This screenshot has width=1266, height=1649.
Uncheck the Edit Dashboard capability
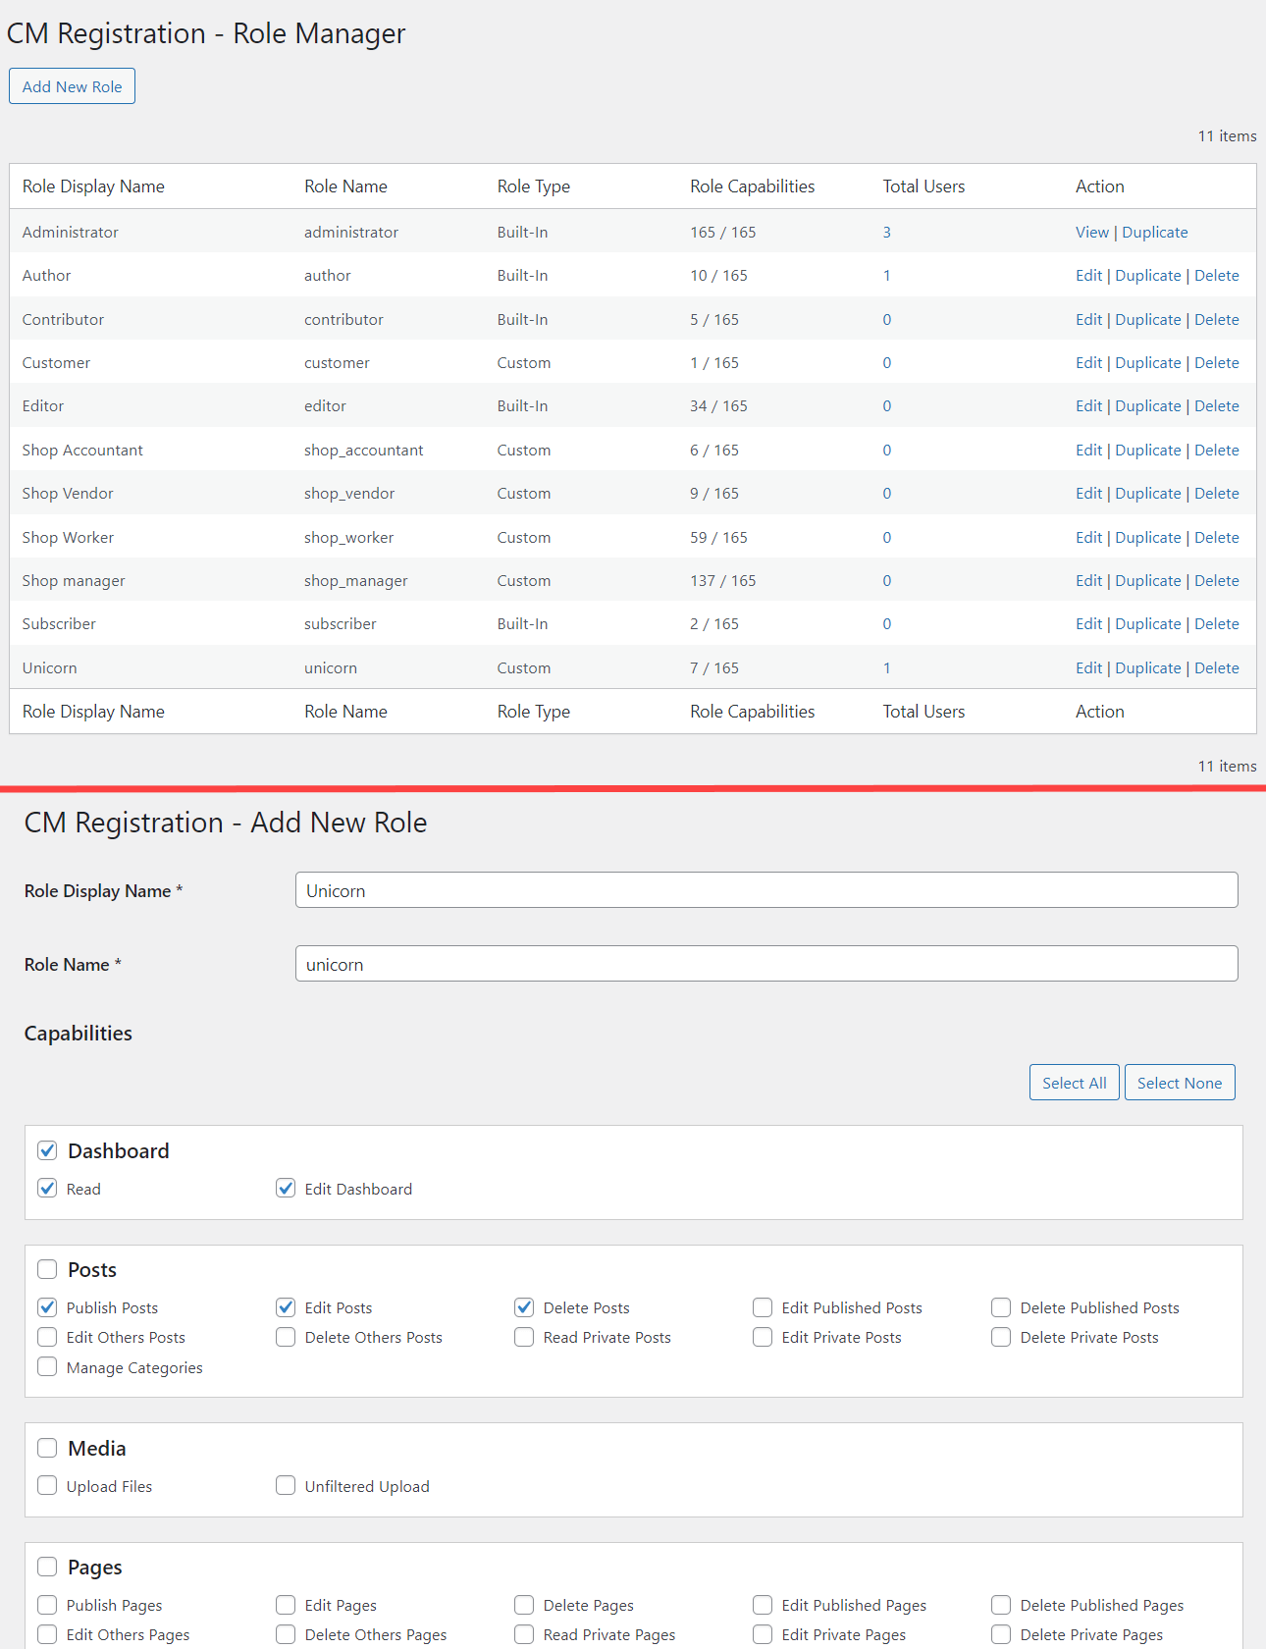(286, 1189)
